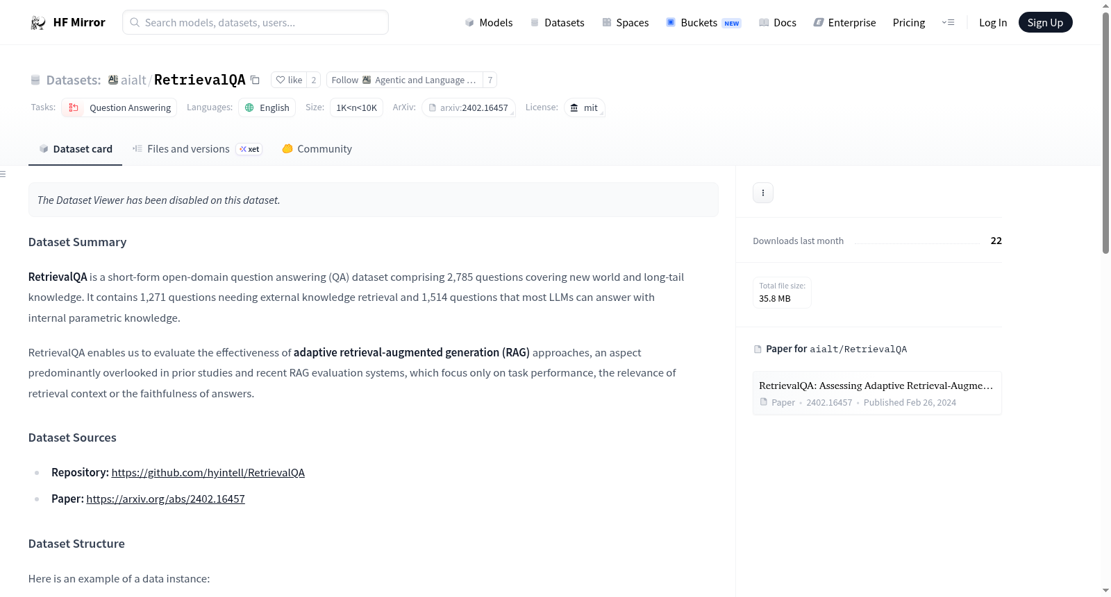Click the globe icon on English tag
Image resolution: width=1111 pixels, height=597 pixels.
(x=249, y=107)
